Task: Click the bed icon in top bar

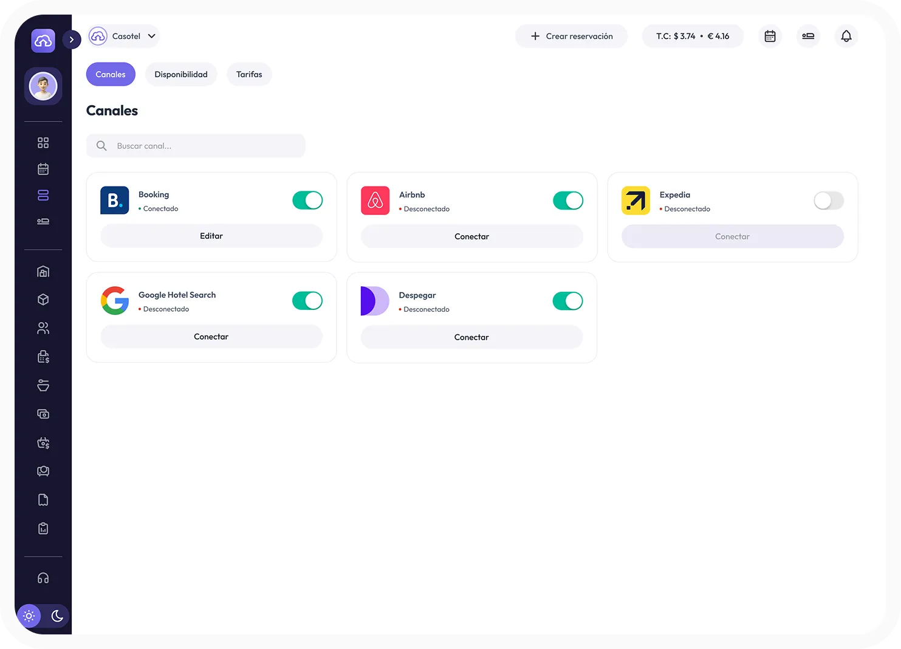Action: 807,36
